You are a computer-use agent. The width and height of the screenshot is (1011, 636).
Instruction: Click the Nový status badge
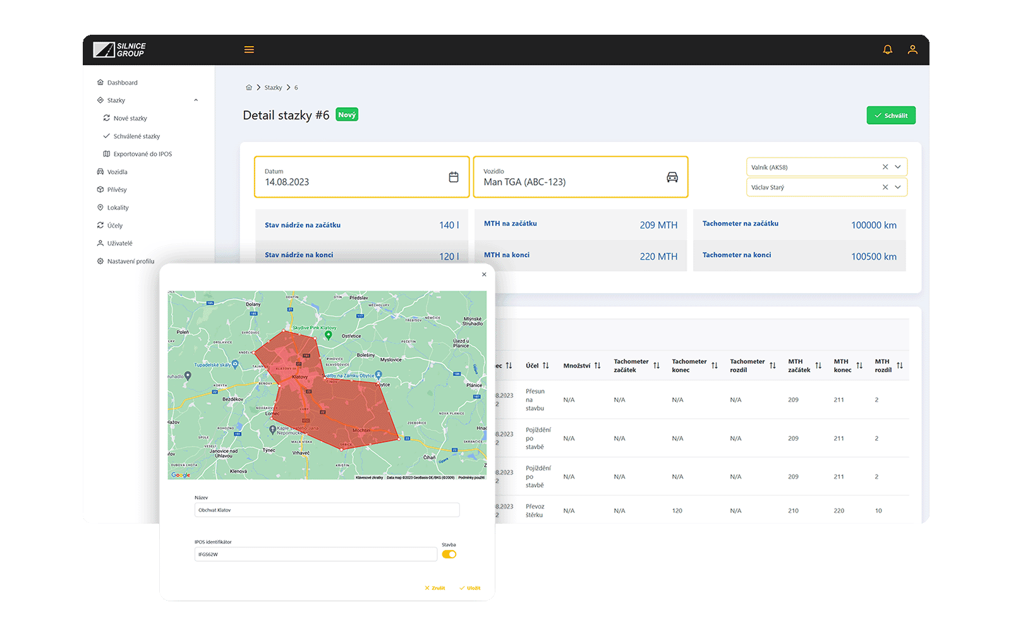click(x=347, y=115)
